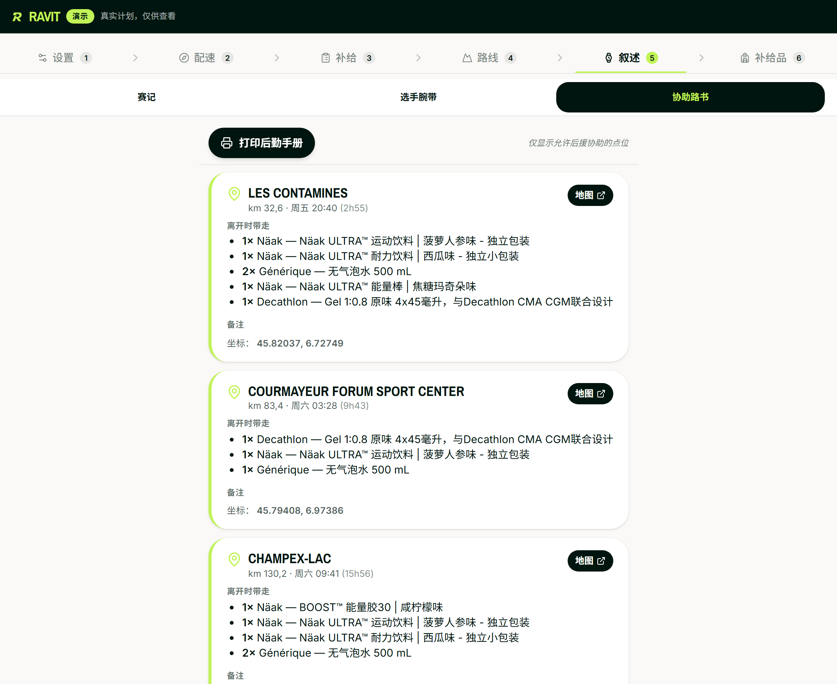837x684 pixels.
Task: Click location pin icon for Les Contamines
Action: (234, 194)
